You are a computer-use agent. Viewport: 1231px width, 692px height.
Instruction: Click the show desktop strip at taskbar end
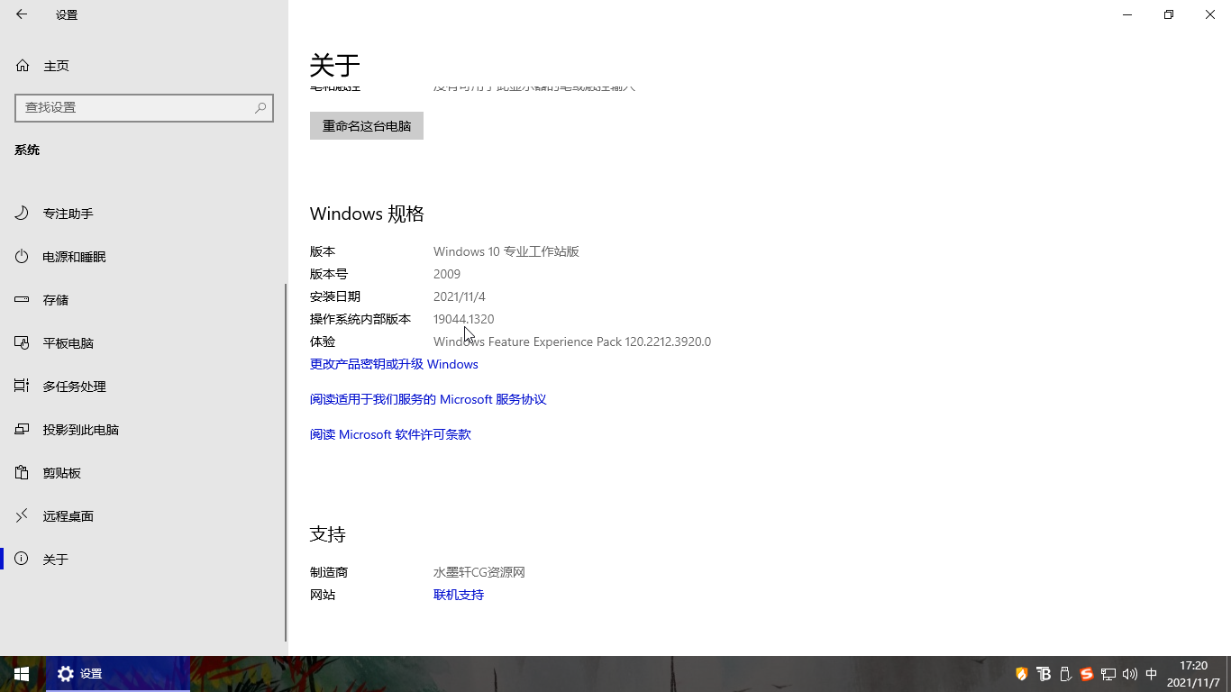[1228, 674]
